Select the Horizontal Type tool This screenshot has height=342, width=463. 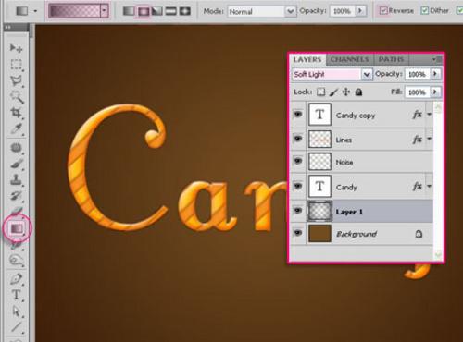click(x=16, y=295)
